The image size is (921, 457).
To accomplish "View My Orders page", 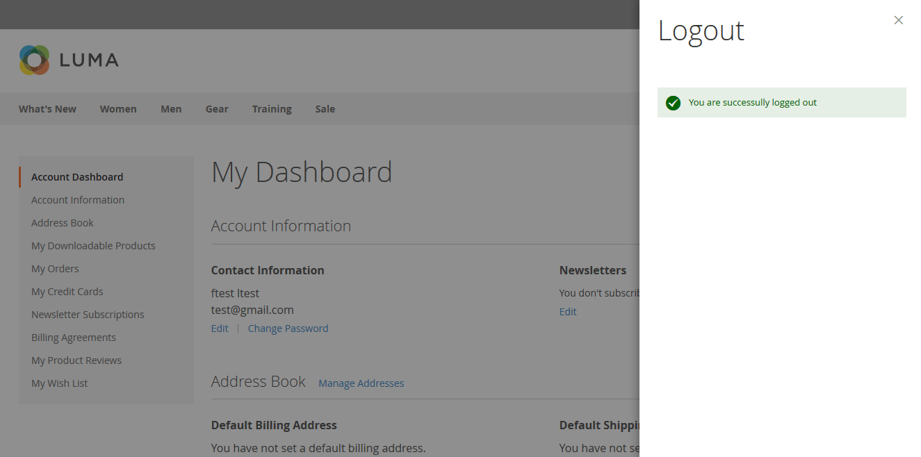I will [x=55, y=269].
